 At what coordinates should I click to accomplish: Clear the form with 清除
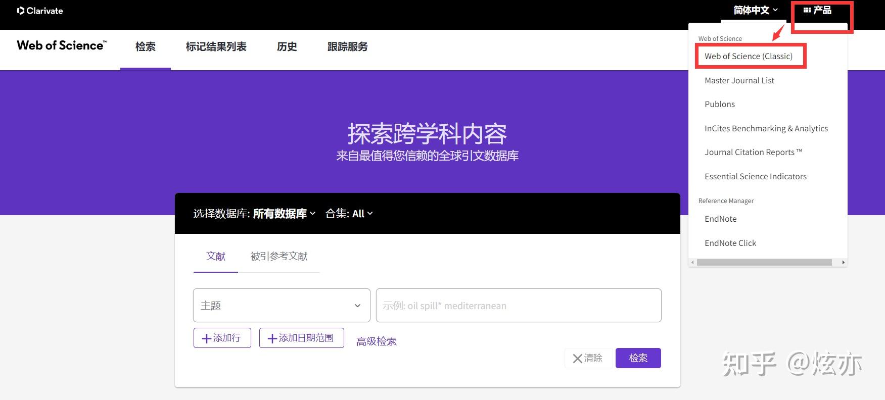[x=588, y=358]
